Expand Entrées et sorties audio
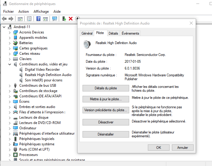This screenshot has width=212, height=166. tap(10, 107)
